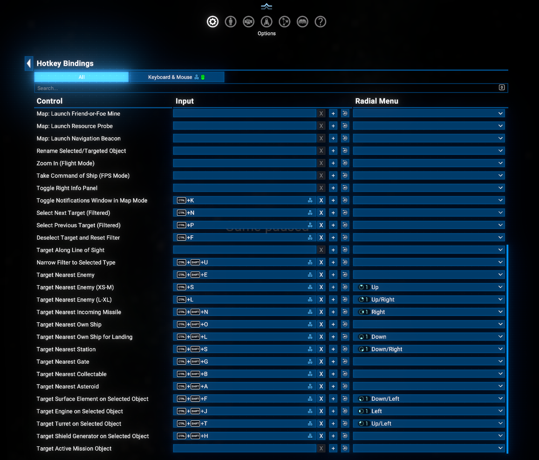This screenshot has height=460, width=539.
Task: Open radial menu dropdown for Target Nearest Enemy (XS-M)
Action: point(429,287)
